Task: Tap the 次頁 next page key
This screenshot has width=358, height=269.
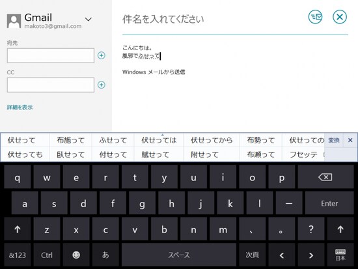Action: click(x=253, y=255)
